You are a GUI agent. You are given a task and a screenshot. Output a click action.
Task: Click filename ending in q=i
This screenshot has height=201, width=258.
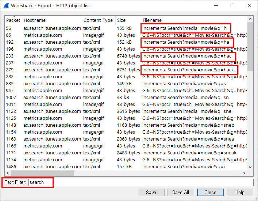tap(184, 167)
